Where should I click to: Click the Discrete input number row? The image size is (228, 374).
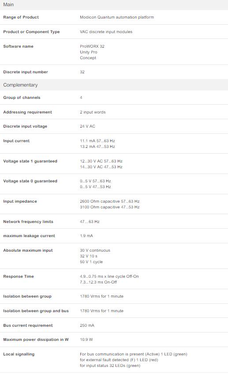click(x=114, y=72)
